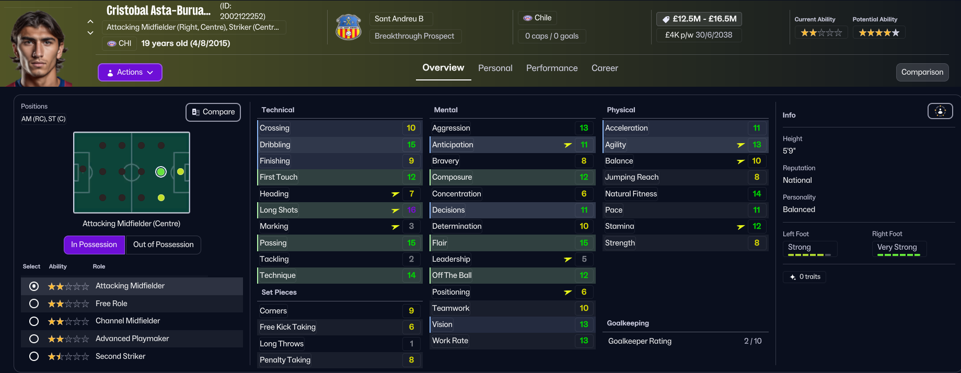
Task: Click the Comparison button
Action: click(x=922, y=72)
